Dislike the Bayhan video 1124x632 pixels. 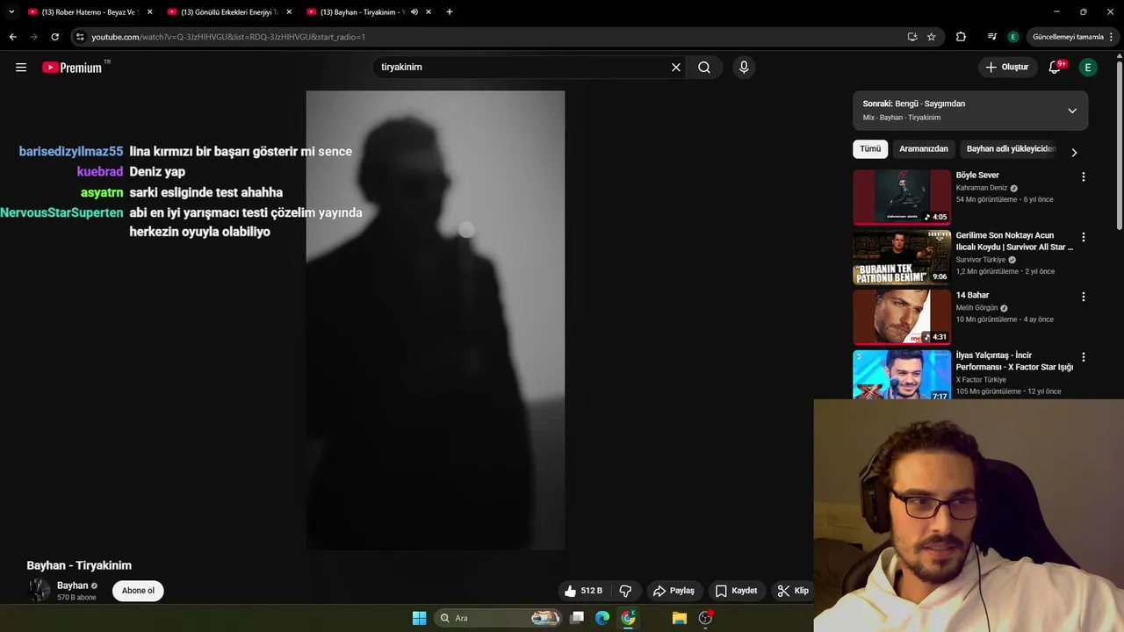point(625,591)
